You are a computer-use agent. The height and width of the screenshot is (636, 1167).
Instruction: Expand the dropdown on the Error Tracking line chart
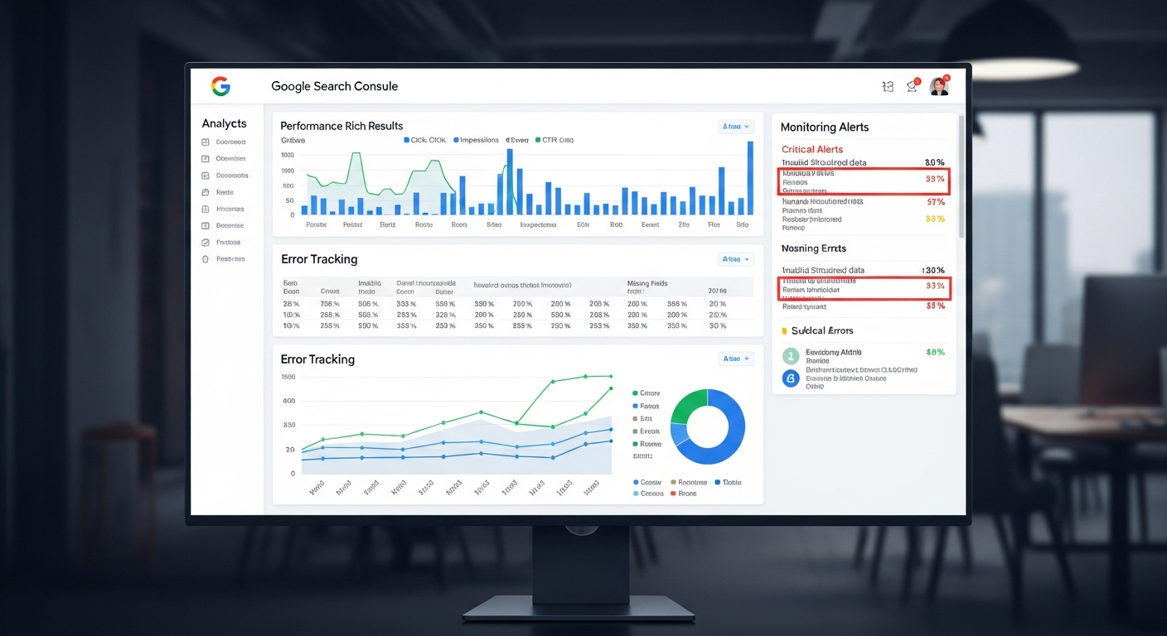[x=736, y=359]
